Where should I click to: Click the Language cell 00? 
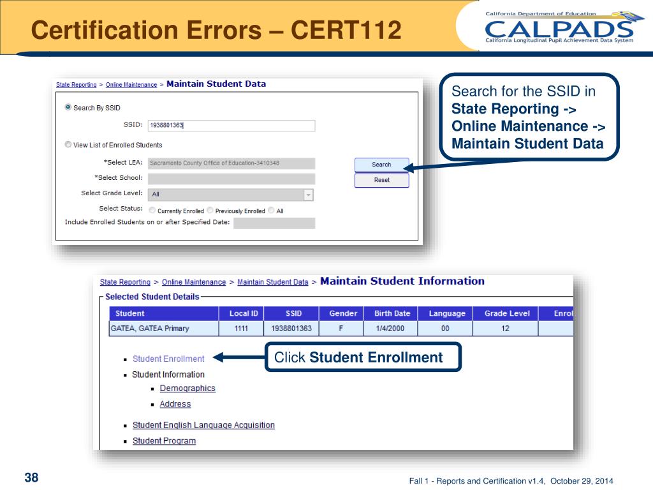pyautogui.click(x=445, y=329)
